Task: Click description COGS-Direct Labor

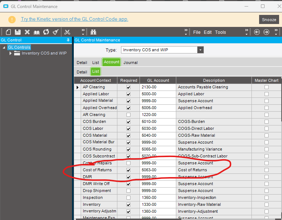Action: [196, 128]
